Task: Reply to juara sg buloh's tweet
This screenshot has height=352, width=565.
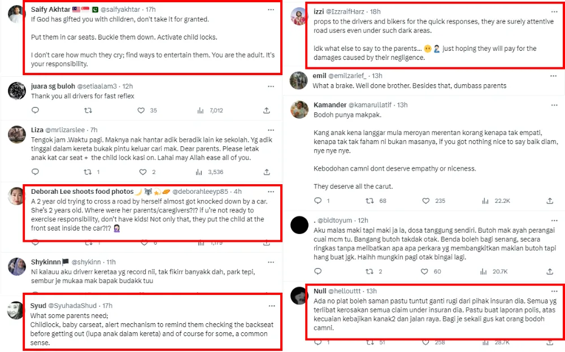Action: pyautogui.click(x=35, y=110)
